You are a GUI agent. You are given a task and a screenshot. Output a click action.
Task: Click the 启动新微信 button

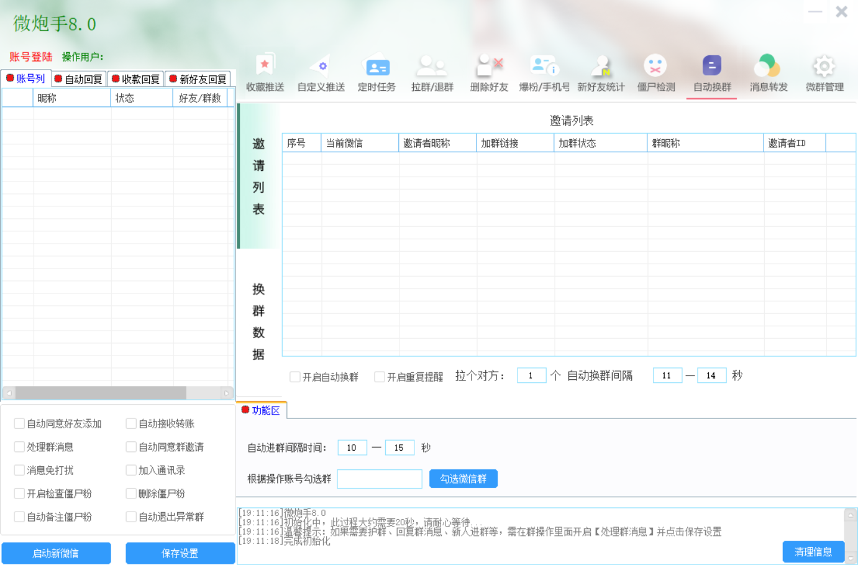(56, 553)
